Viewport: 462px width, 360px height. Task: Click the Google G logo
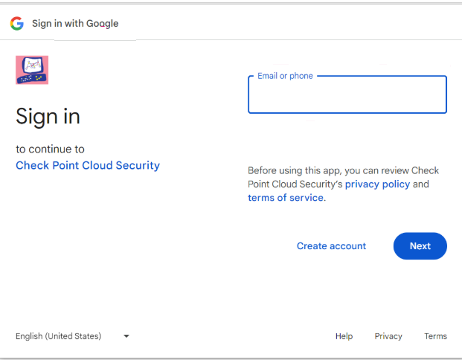click(x=17, y=23)
